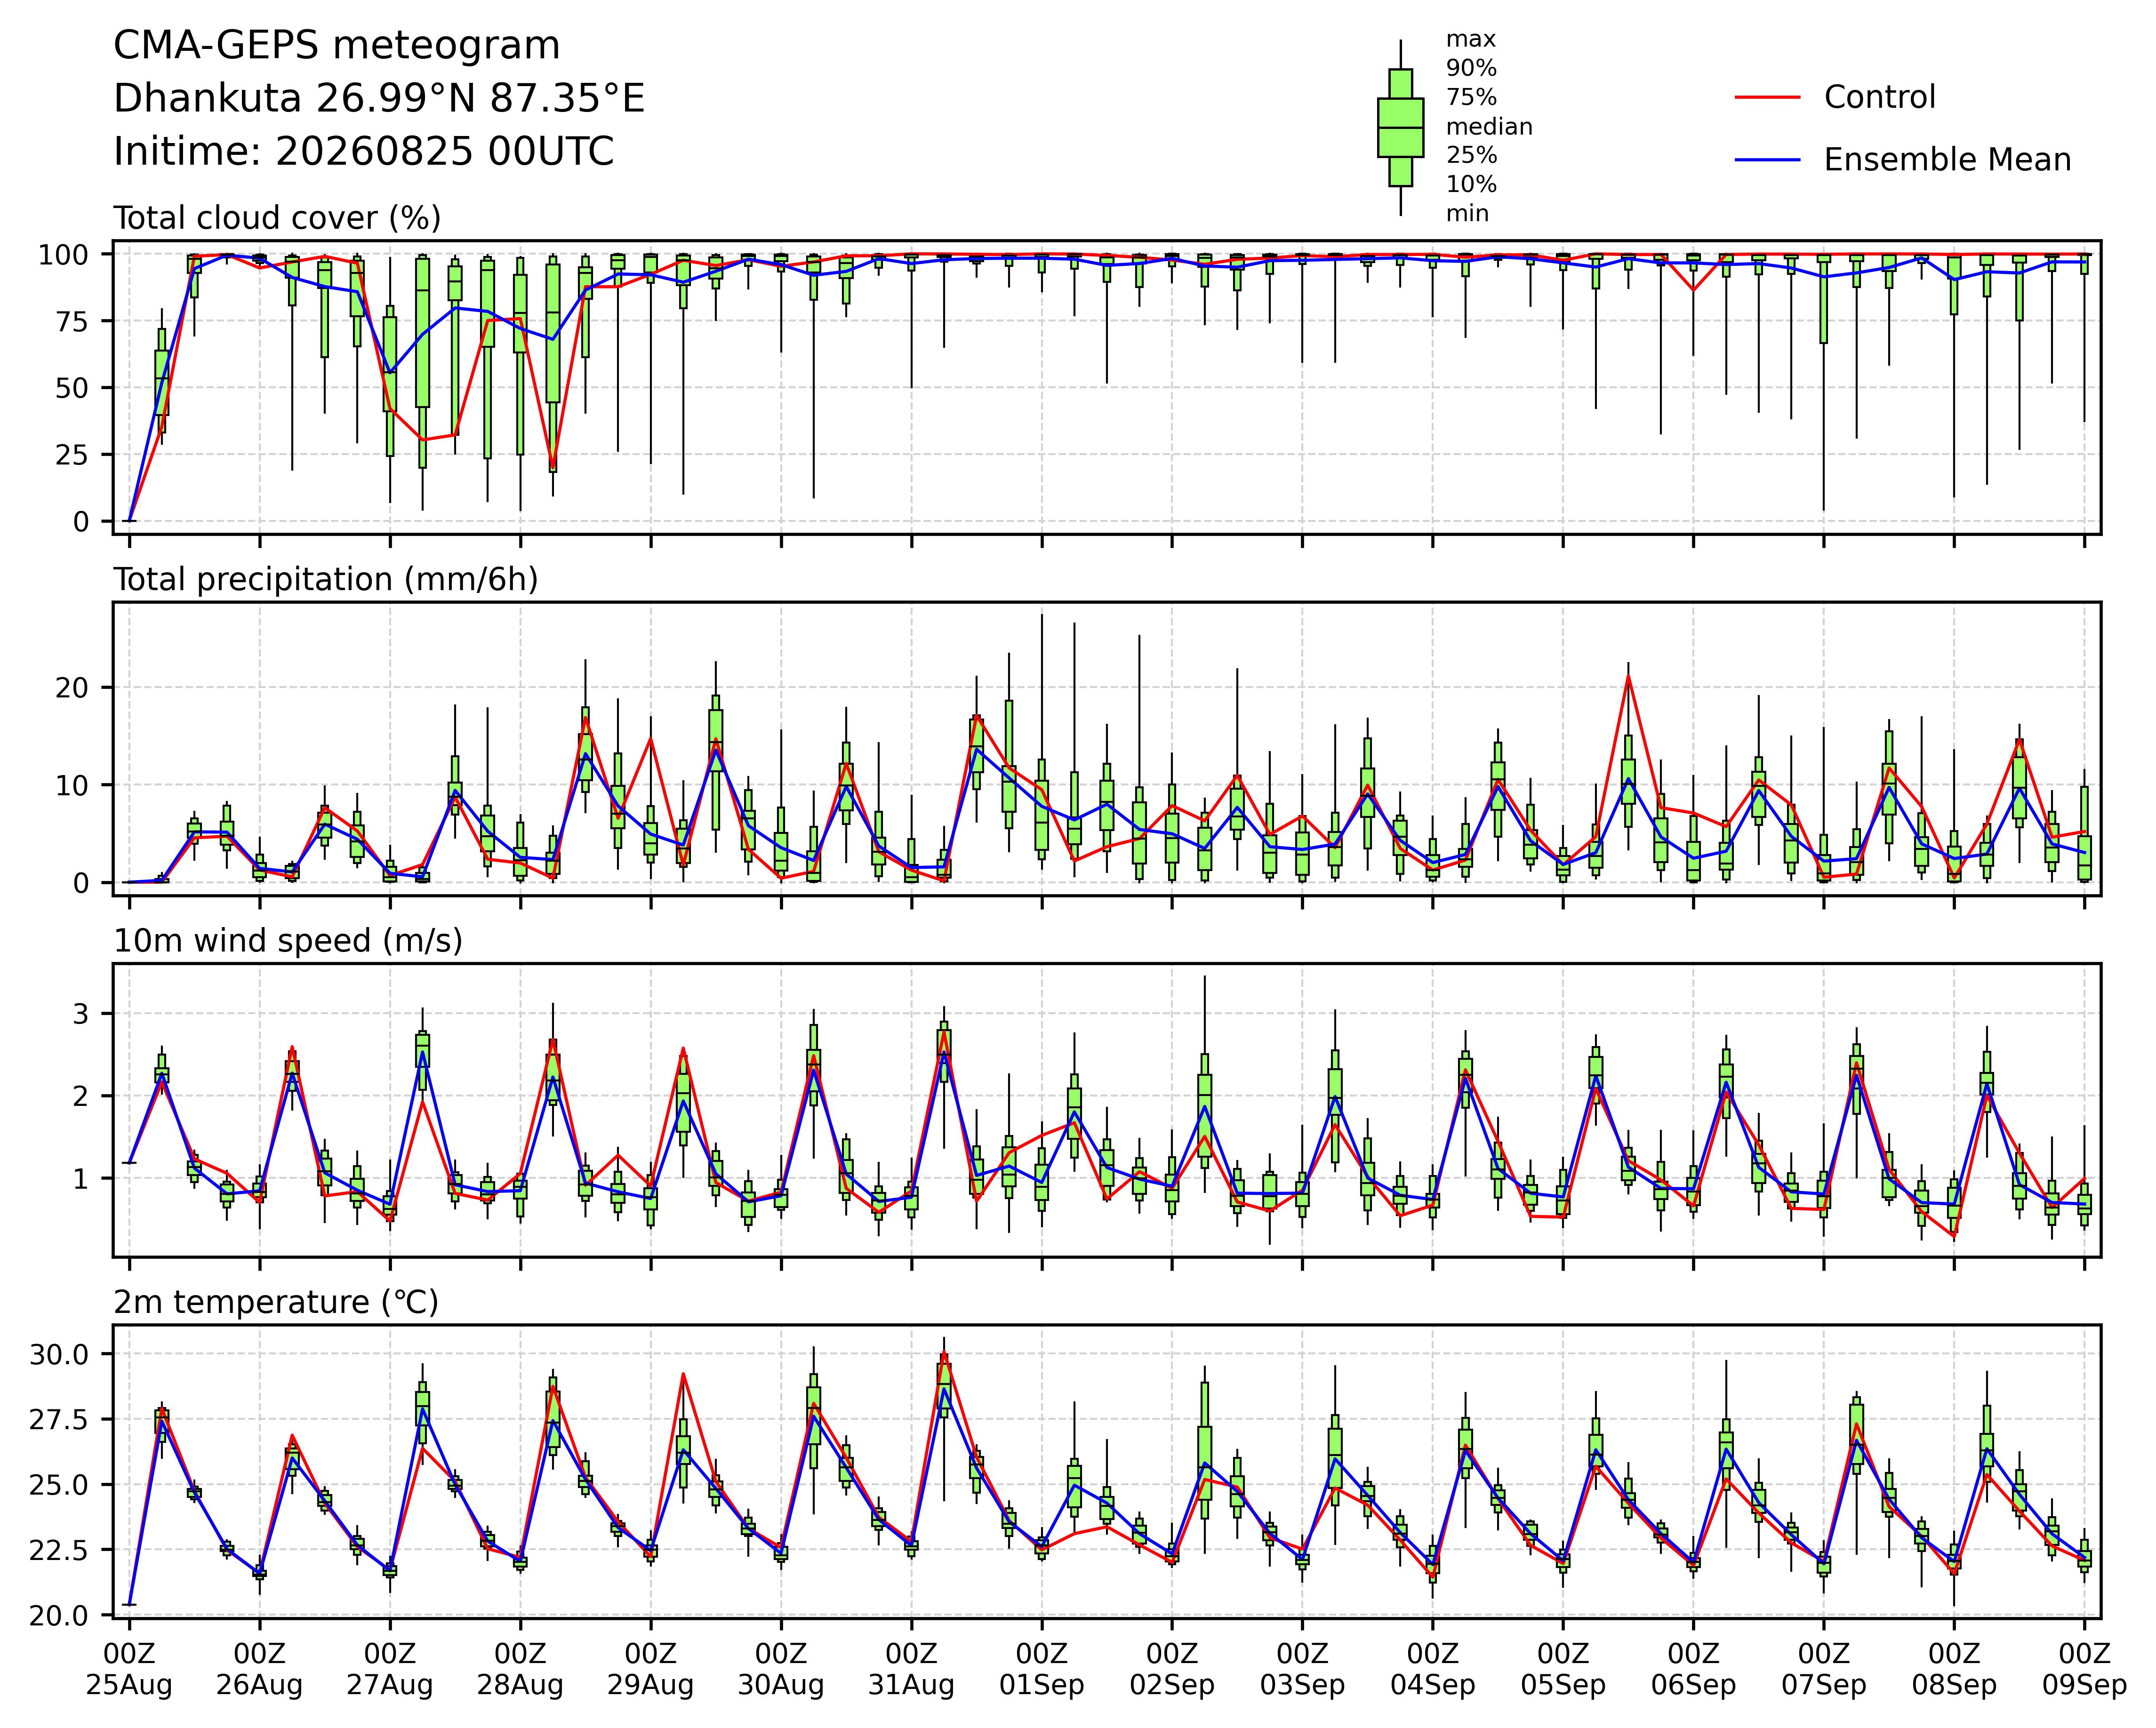Click the blue Ensemble Mean legend line

1767,160
